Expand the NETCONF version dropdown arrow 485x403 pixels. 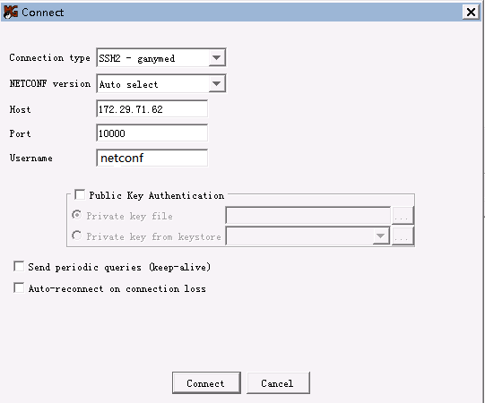tap(217, 83)
